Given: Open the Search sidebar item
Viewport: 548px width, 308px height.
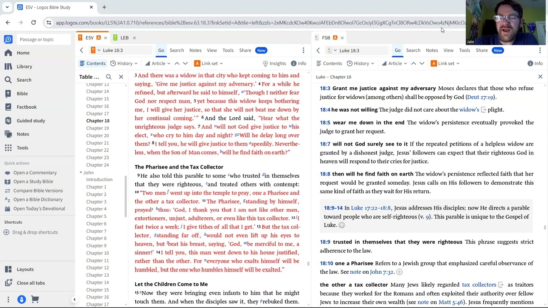Looking at the screenshot, I should click(24, 80).
